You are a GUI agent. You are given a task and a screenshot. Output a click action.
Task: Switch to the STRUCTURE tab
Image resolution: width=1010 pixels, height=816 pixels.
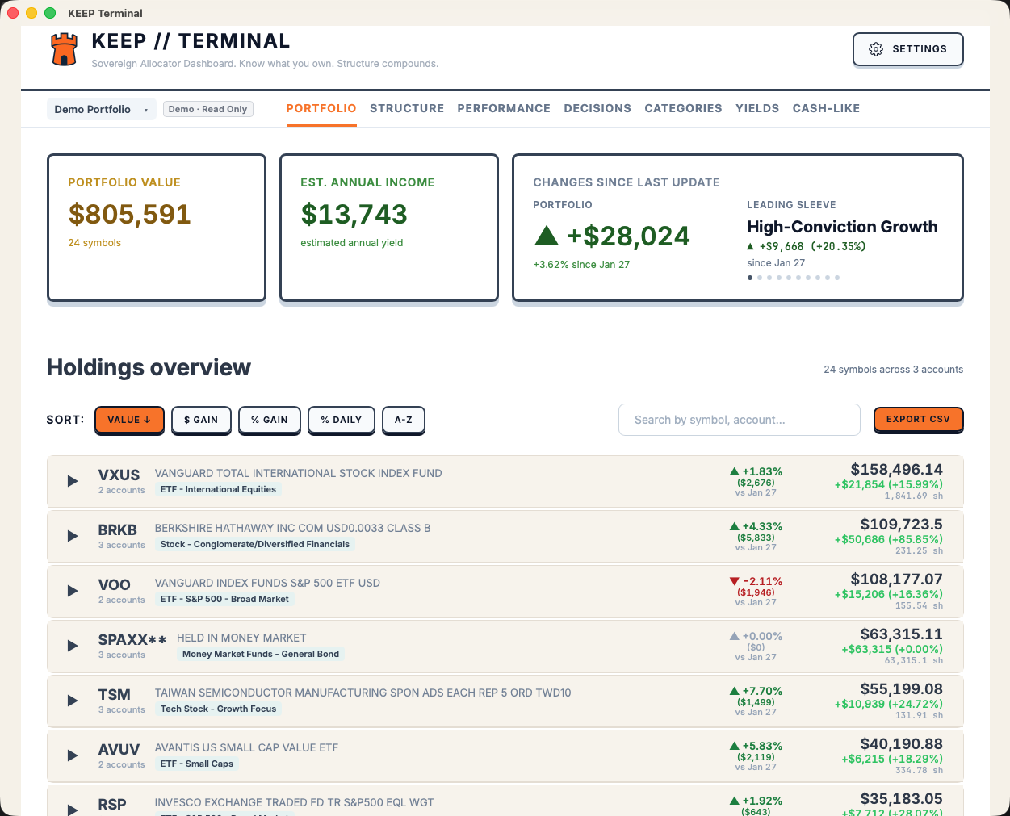pos(407,108)
